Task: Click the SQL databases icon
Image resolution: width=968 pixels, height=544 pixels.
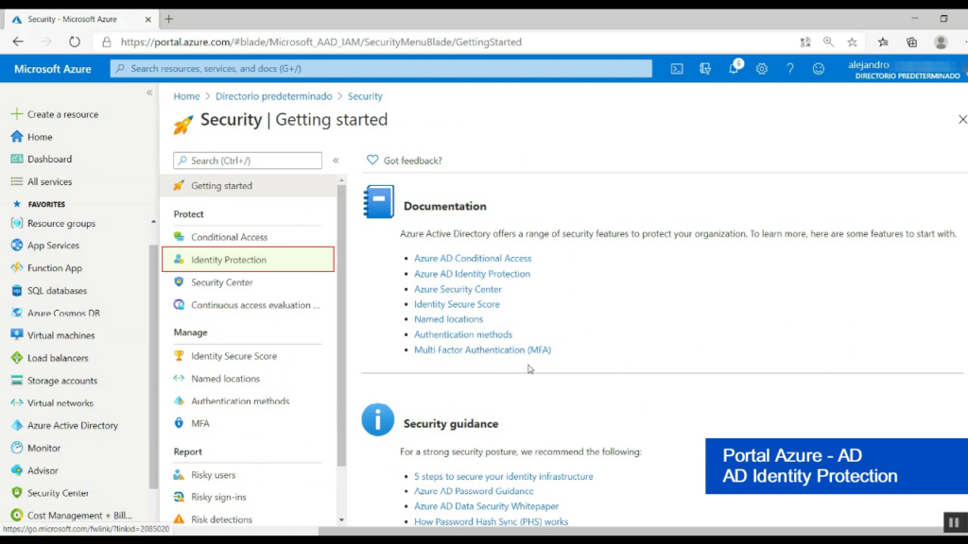Action: click(x=17, y=291)
